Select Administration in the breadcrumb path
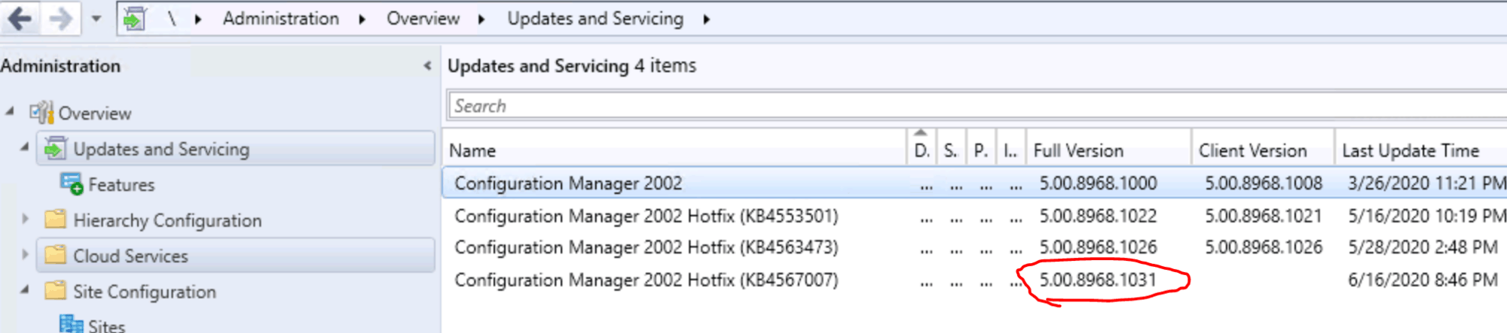1507x333 pixels. pyautogui.click(x=280, y=19)
